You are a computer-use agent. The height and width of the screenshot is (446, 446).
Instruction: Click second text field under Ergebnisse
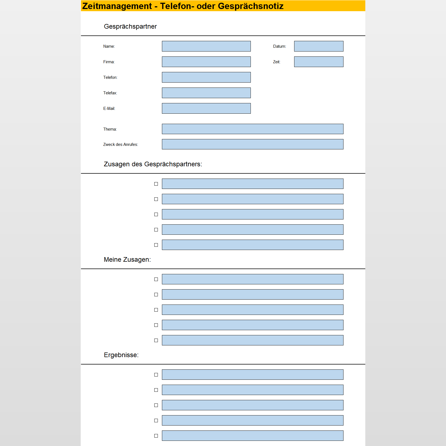coord(252,390)
